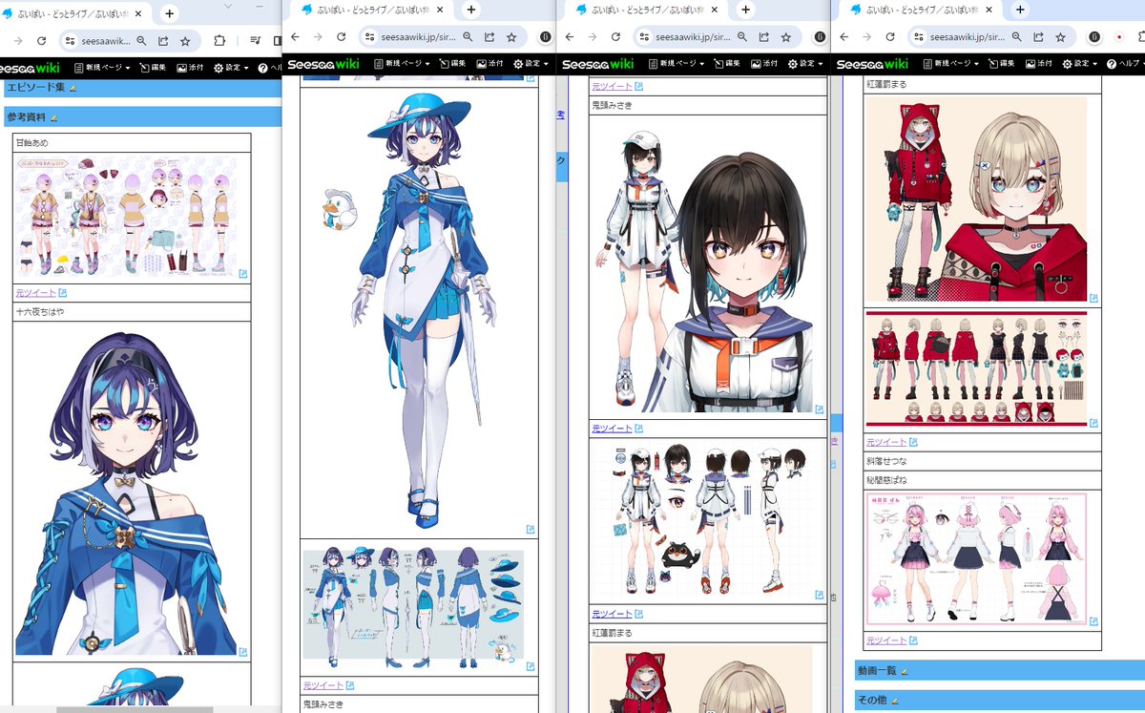Screen dimensions: 1145x713
Task: Open 元ツイート link below blue reference sheet in second window
Action: pos(323,685)
